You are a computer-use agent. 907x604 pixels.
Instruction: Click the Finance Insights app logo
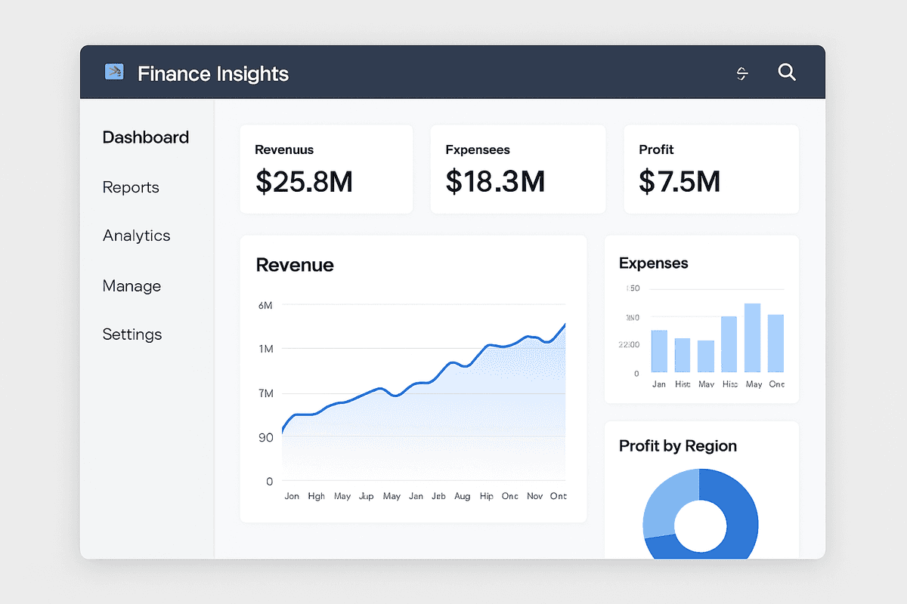[x=114, y=72]
